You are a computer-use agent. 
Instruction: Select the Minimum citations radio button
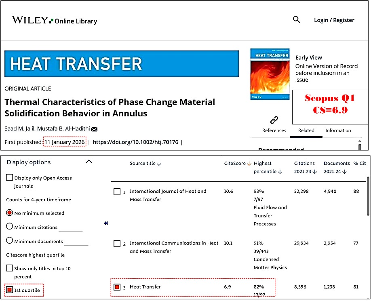pos(9,227)
